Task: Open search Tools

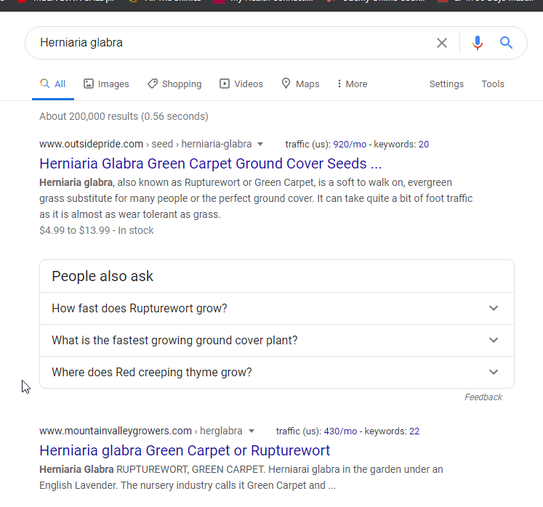Action: tap(493, 84)
